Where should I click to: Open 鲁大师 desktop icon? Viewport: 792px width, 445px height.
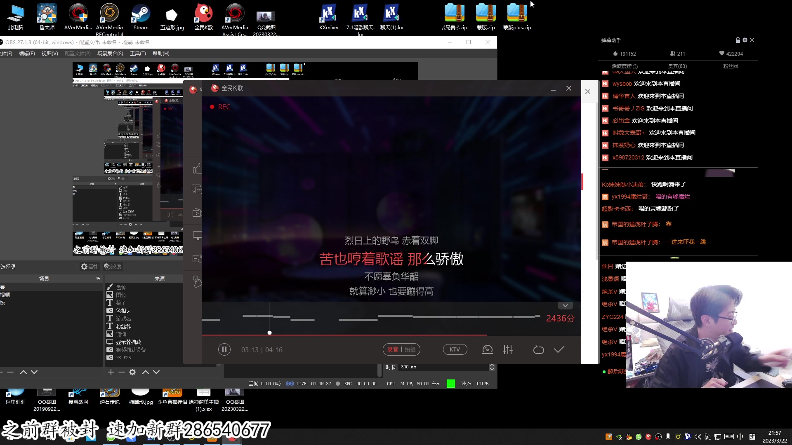click(x=47, y=17)
